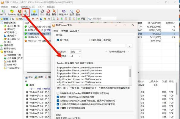This screenshot has height=119, width=180.
Task: Open the 彗星通行证(C) menu
Action: (28, 7)
